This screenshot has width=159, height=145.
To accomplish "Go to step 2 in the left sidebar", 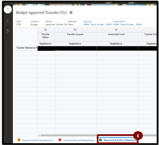I will pyautogui.click(x=8, y=20).
